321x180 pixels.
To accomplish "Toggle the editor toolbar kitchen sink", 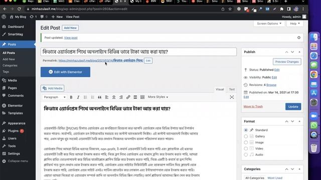I will click(142, 97).
